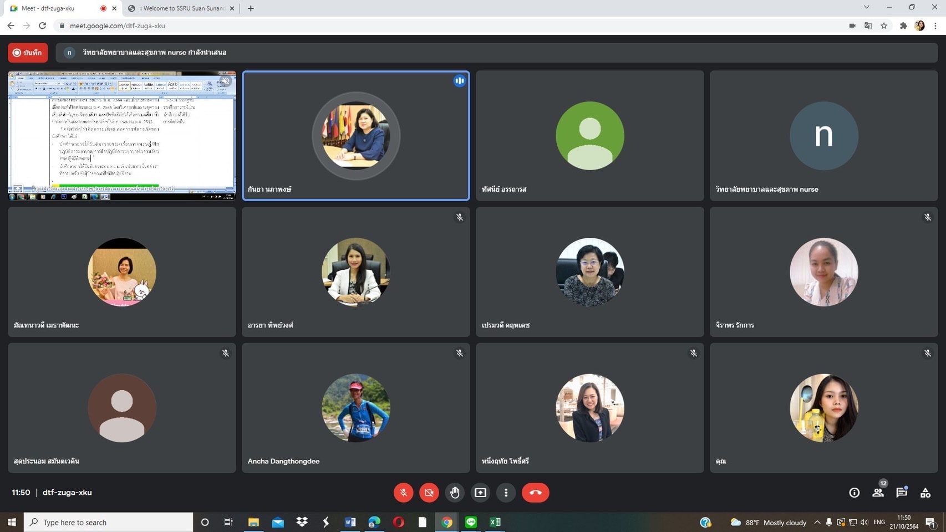Select the shared presentation screen thumbnail
This screenshot has height=532, width=946.
click(122, 135)
